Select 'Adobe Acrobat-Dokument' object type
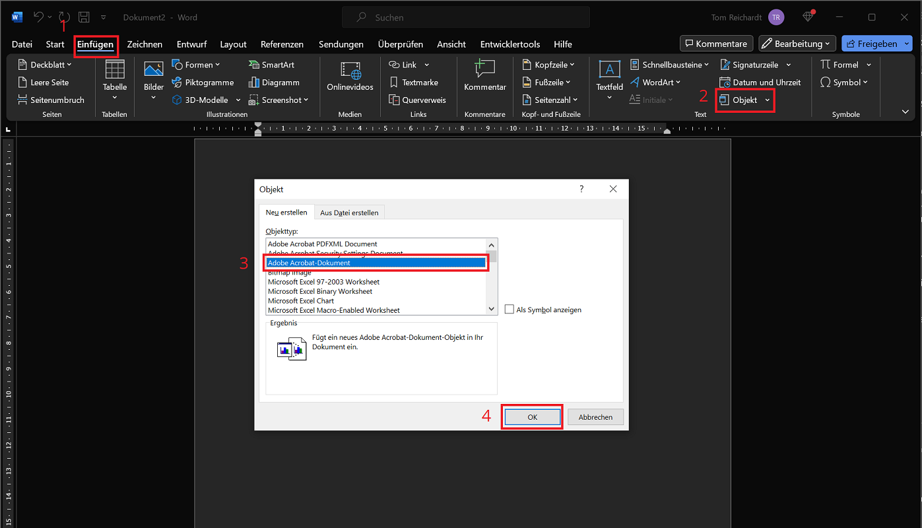This screenshot has height=528, width=922. pos(376,263)
